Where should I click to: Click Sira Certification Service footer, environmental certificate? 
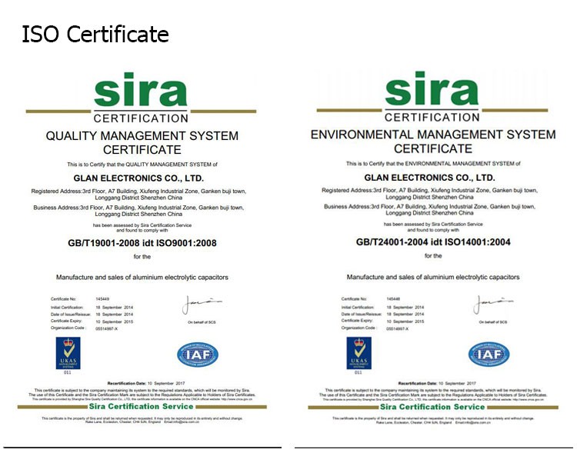pos(432,407)
